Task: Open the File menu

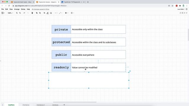Action: [x=3, y=9]
